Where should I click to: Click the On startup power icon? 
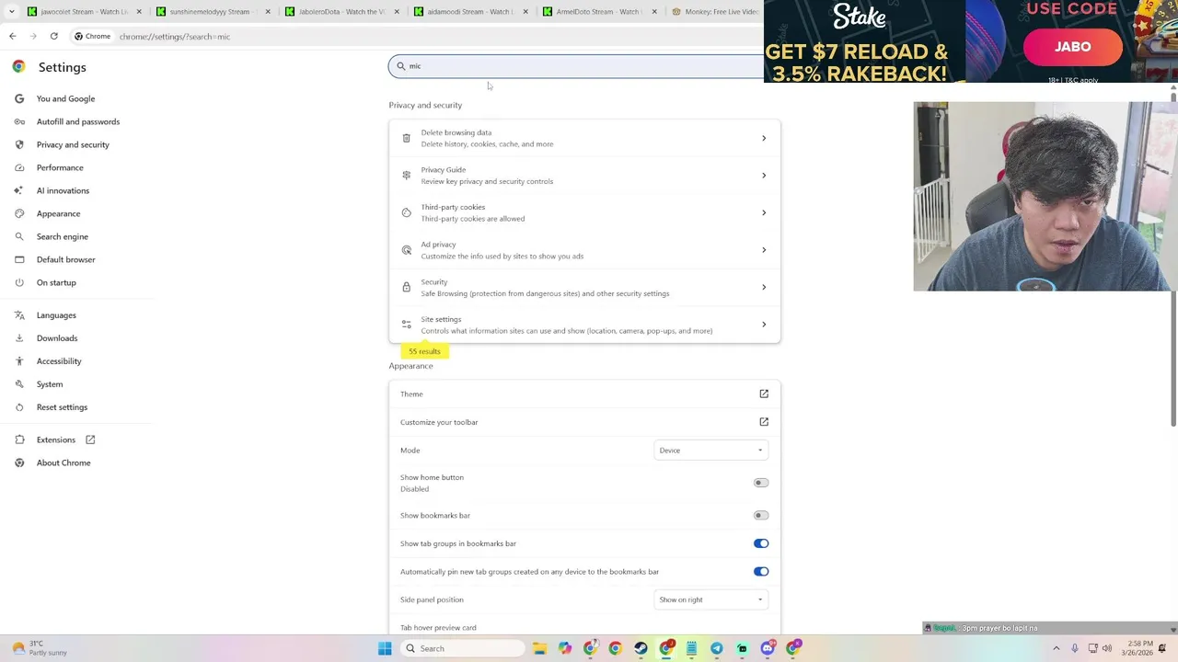point(18,282)
